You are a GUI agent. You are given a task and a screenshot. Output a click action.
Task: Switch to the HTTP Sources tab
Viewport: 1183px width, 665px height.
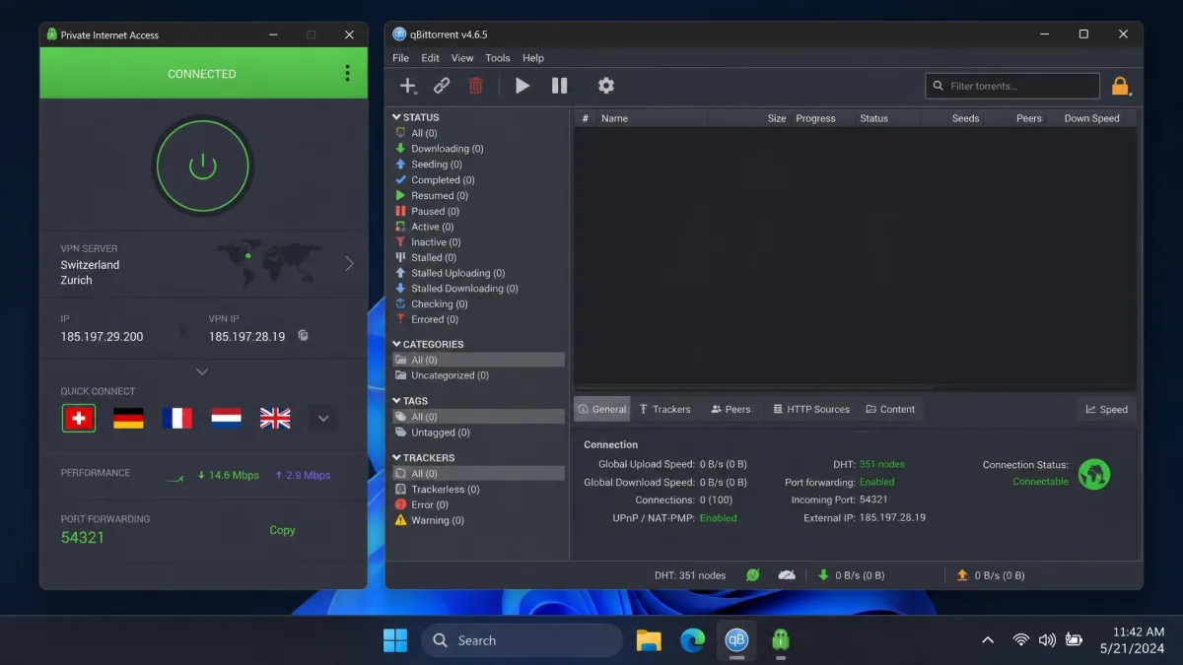tap(811, 409)
